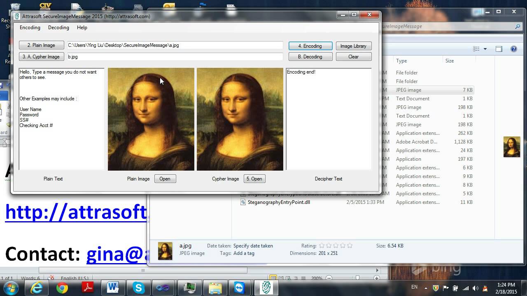
Task: Click the Explorer search box
Action: click(452, 26)
